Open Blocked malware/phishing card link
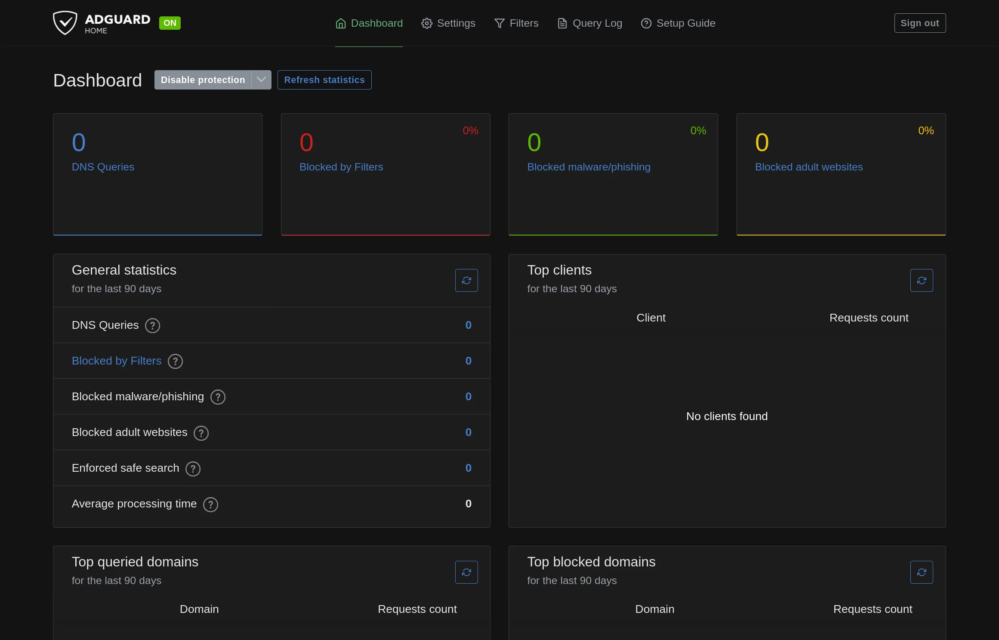This screenshot has height=640, width=999. (589, 167)
